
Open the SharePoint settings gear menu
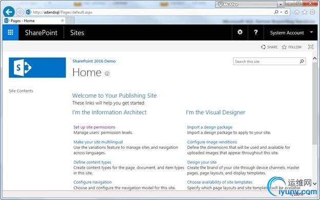[240, 32]
